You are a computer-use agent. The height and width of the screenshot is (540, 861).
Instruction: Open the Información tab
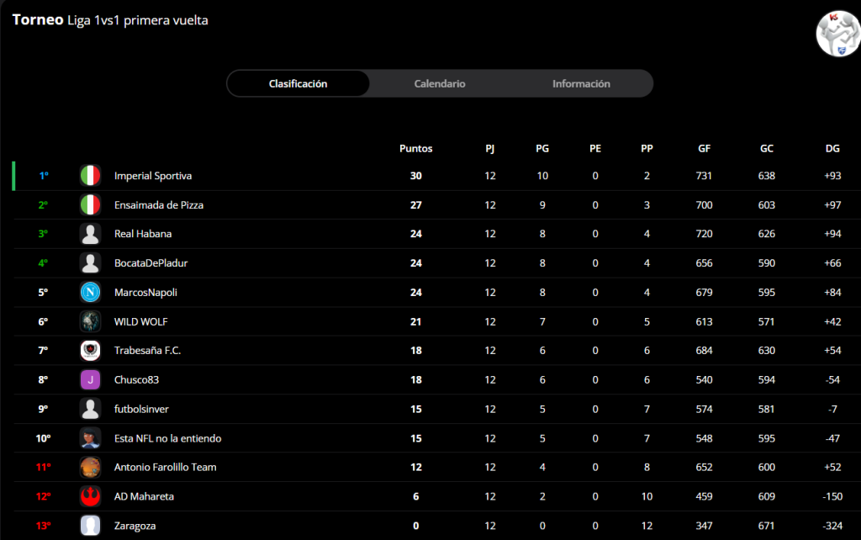[x=581, y=83]
